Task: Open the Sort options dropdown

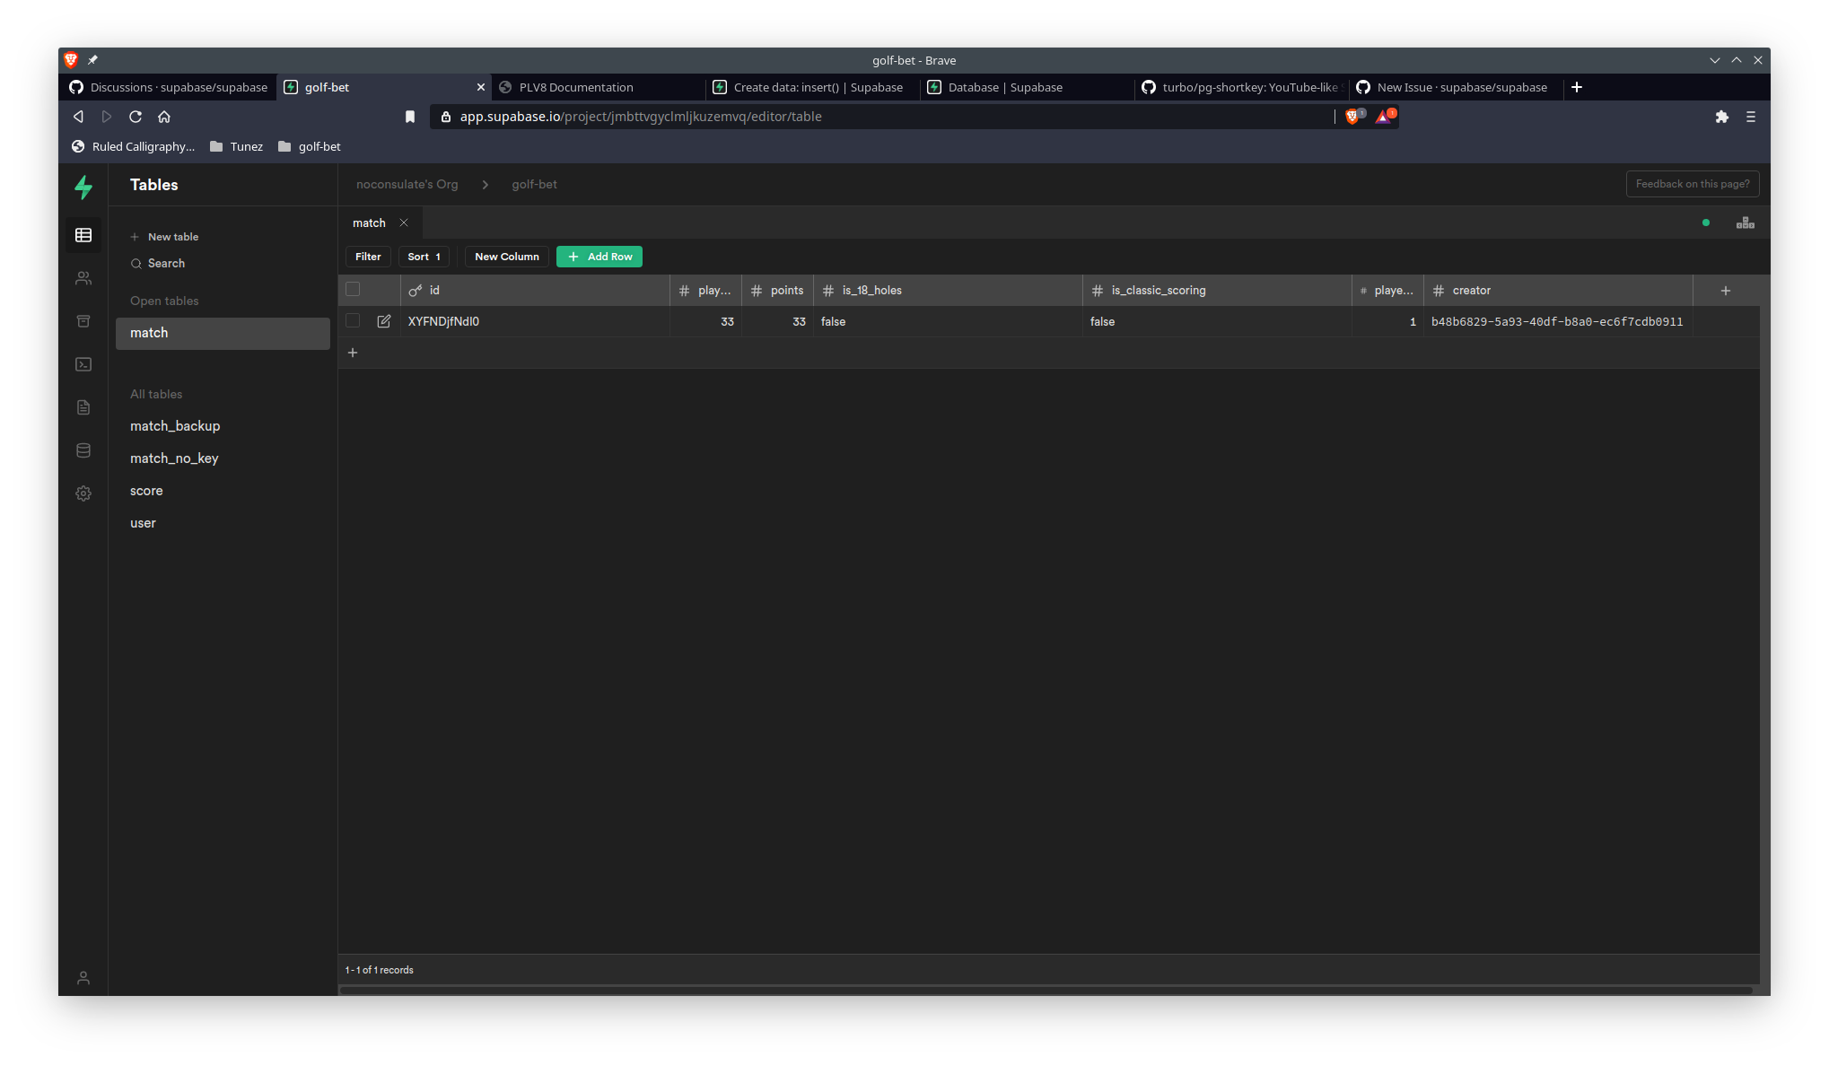Action: pyautogui.click(x=424, y=257)
